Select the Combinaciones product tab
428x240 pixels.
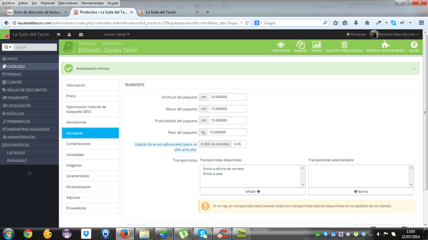(x=90, y=144)
